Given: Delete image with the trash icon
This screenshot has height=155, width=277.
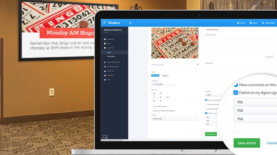Looking at the screenshot, I should point(197,65).
